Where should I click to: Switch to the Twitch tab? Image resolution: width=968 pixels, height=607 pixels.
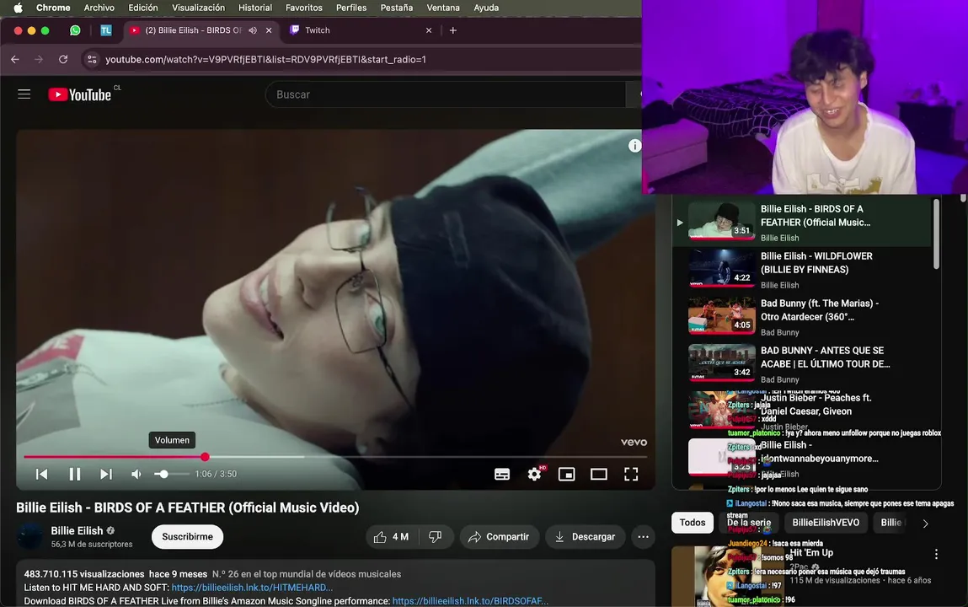coord(361,30)
